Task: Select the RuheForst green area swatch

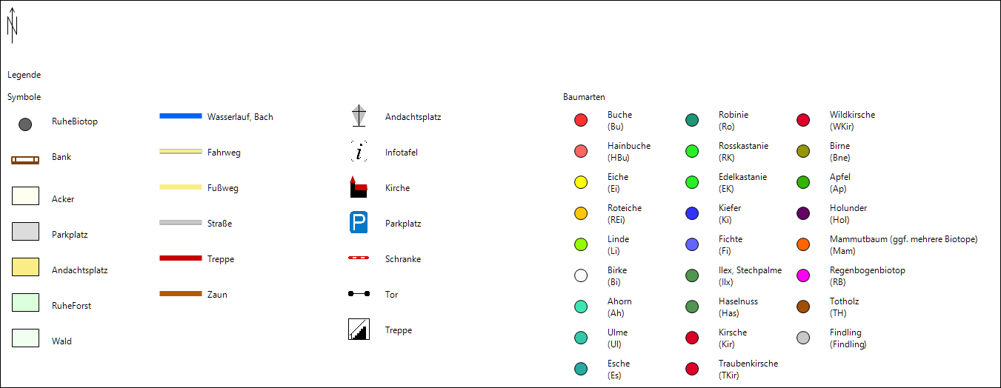Action: click(25, 302)
